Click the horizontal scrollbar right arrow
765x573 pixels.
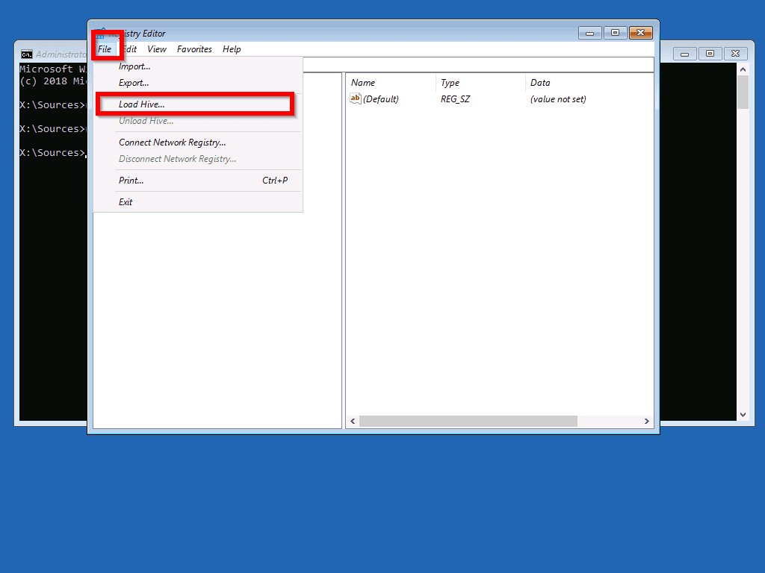pyautogui.click(x=647, y=421)
